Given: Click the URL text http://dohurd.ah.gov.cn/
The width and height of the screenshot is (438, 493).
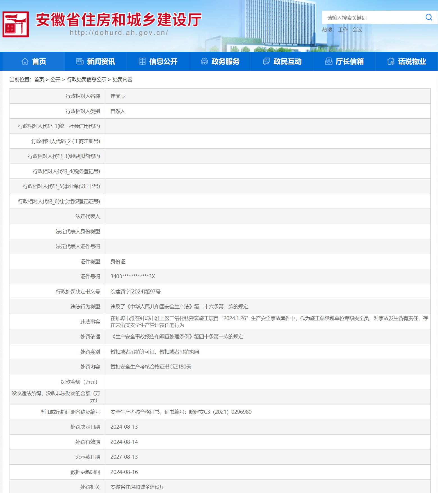Looking at the screenshot, I should click(x=119, y=33).
